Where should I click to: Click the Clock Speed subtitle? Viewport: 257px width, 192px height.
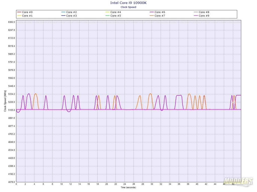click(x=128, y=7)
